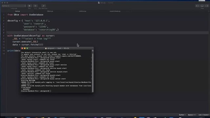Click the test.py document icon in title

click(x=99, y=3)
